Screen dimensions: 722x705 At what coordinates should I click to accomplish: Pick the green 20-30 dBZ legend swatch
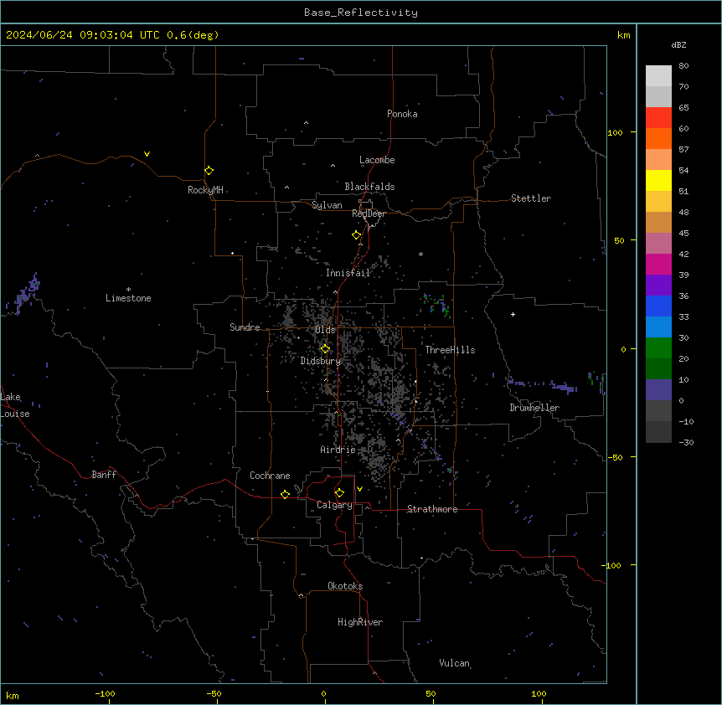pyautogui.click(x=658, y=348)
